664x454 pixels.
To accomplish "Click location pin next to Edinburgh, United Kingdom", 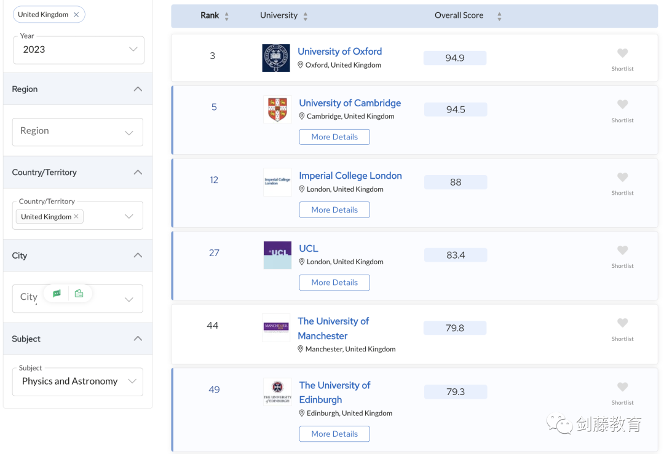I will click(301, 413).
